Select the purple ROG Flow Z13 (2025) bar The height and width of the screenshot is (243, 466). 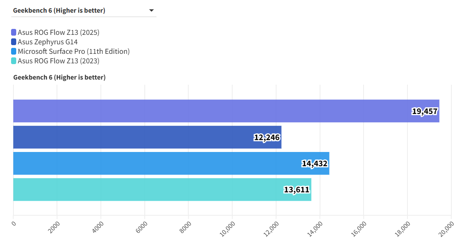pos(198,111)
